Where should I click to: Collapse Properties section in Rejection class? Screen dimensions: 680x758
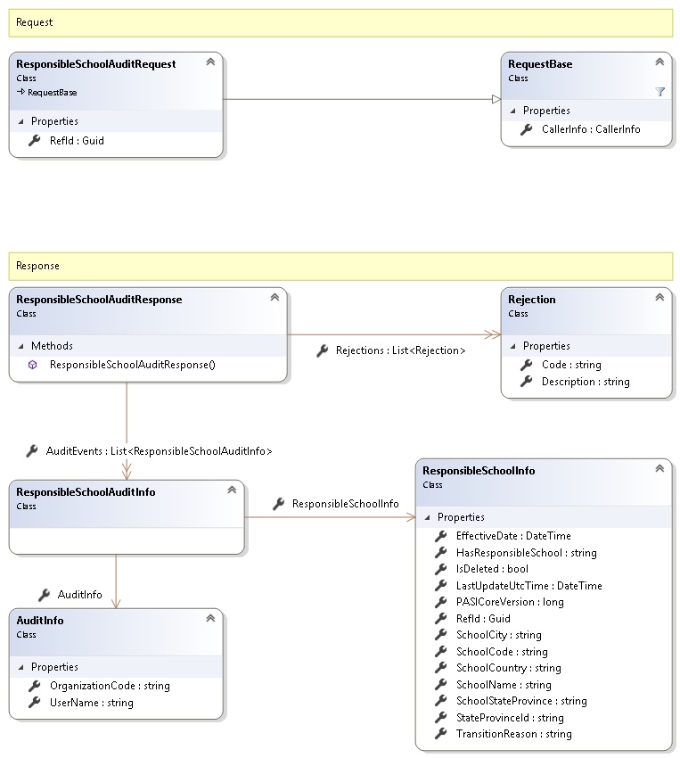[x=512, y=346]
